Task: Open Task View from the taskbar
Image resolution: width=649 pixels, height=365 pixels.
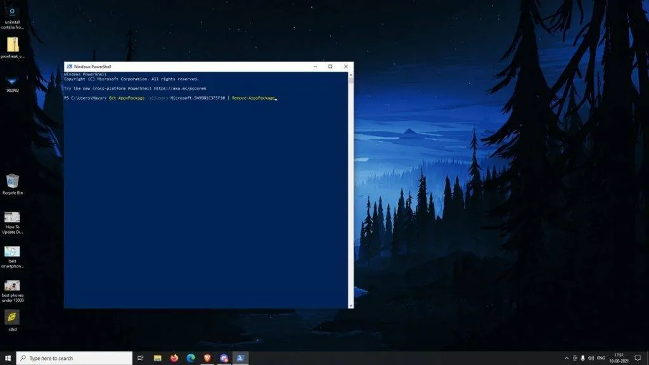Action: click(x=141, y=358)
